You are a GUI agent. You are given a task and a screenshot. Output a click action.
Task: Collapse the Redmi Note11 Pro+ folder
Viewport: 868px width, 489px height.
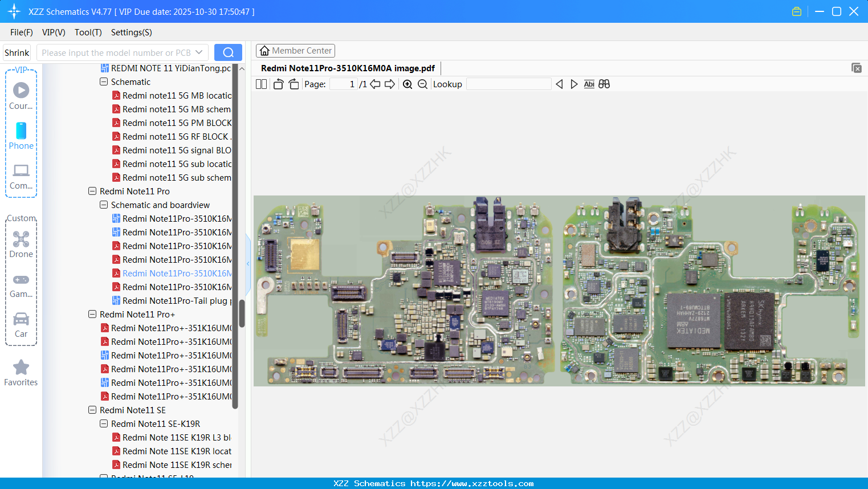coord(92,315)
